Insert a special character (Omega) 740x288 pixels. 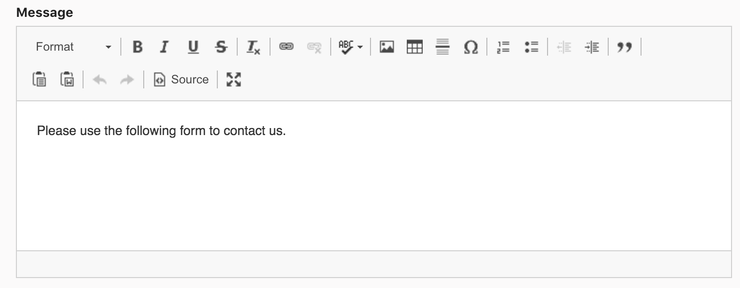470,47
